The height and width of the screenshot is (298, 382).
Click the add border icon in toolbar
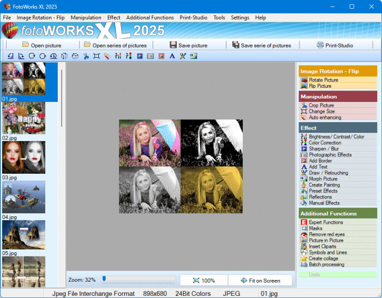161,56
